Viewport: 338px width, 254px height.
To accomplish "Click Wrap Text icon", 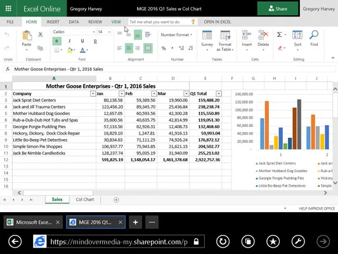I will (148, 34).
